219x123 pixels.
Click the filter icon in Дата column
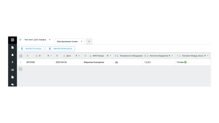click(x=76, y=56)
